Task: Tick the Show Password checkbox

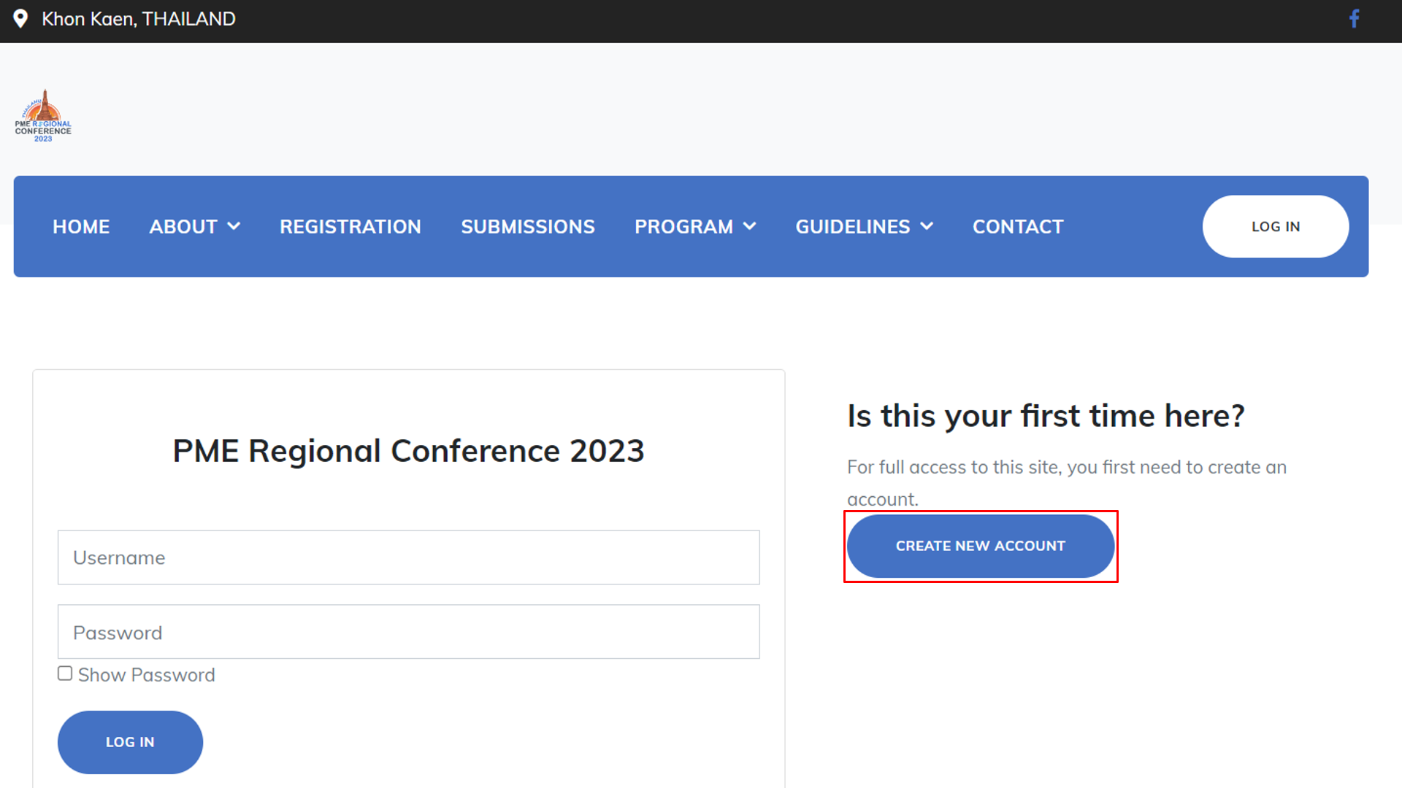Action: click(x=65, y=673)
